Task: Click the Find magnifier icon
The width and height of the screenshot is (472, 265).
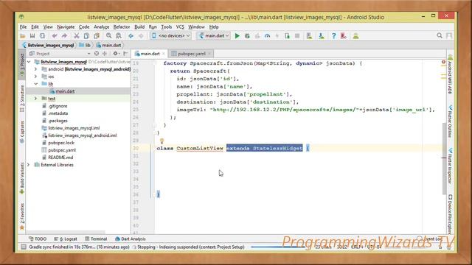Action: pyautogui.click(x=108, y=36)
